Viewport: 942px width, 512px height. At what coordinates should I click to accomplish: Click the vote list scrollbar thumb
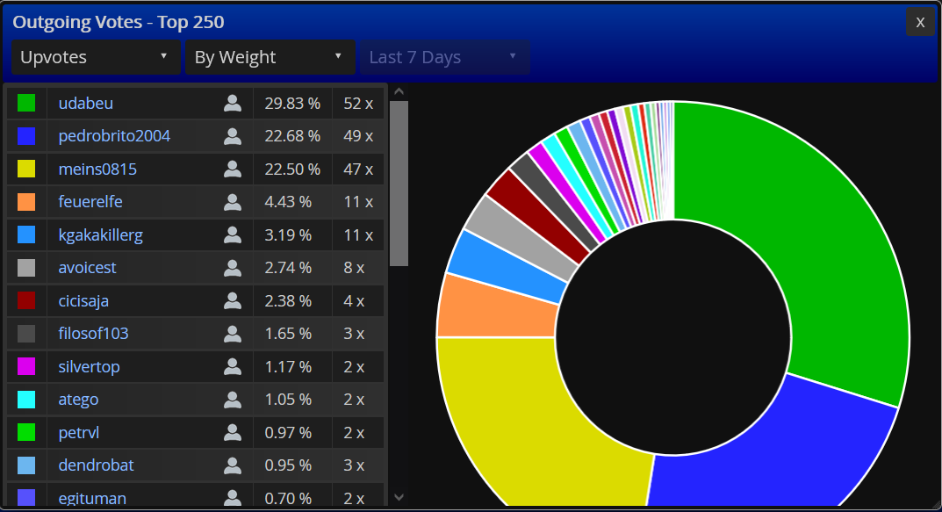click(399, 184)
